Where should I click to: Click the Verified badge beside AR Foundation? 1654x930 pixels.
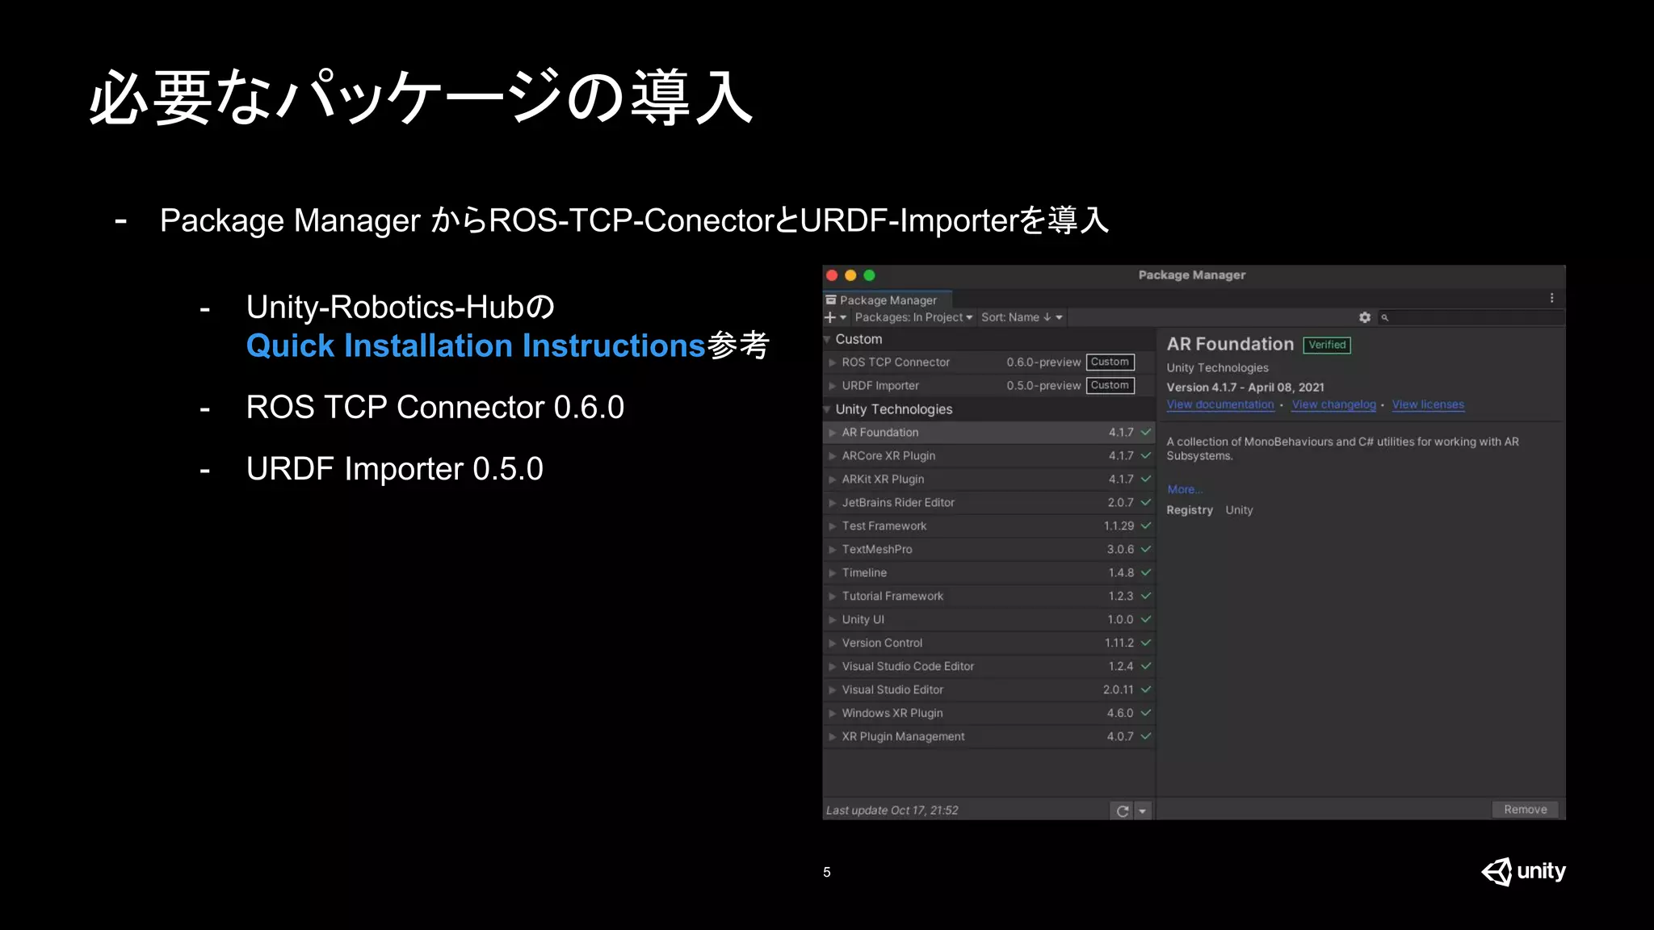click(x=1327, y=345)
